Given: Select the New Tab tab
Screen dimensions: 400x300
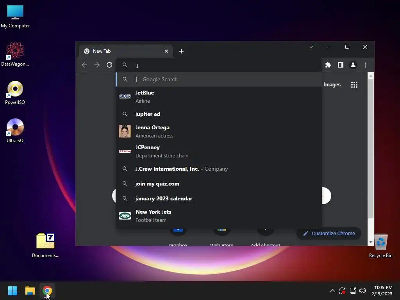Looking at the screenshot, I should 126,51.
